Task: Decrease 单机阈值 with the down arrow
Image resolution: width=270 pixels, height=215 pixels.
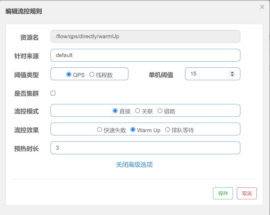Action: (x=232, y=75)
